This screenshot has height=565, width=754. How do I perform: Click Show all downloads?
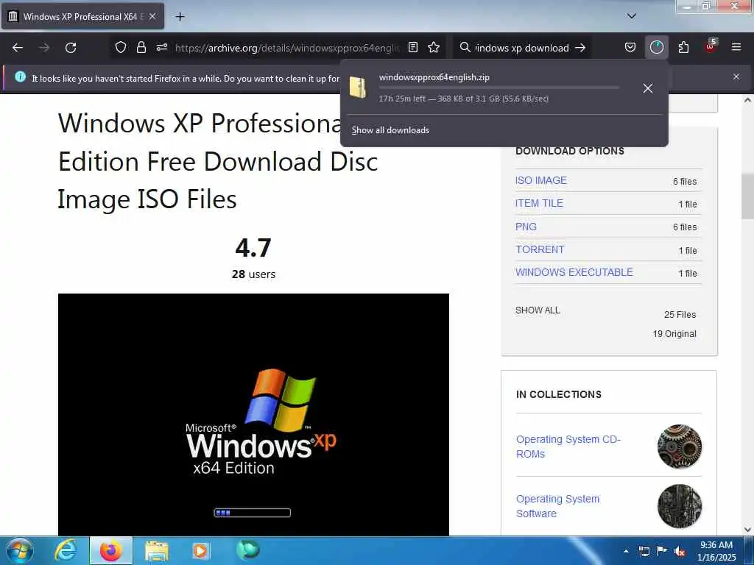click(390, 130)
